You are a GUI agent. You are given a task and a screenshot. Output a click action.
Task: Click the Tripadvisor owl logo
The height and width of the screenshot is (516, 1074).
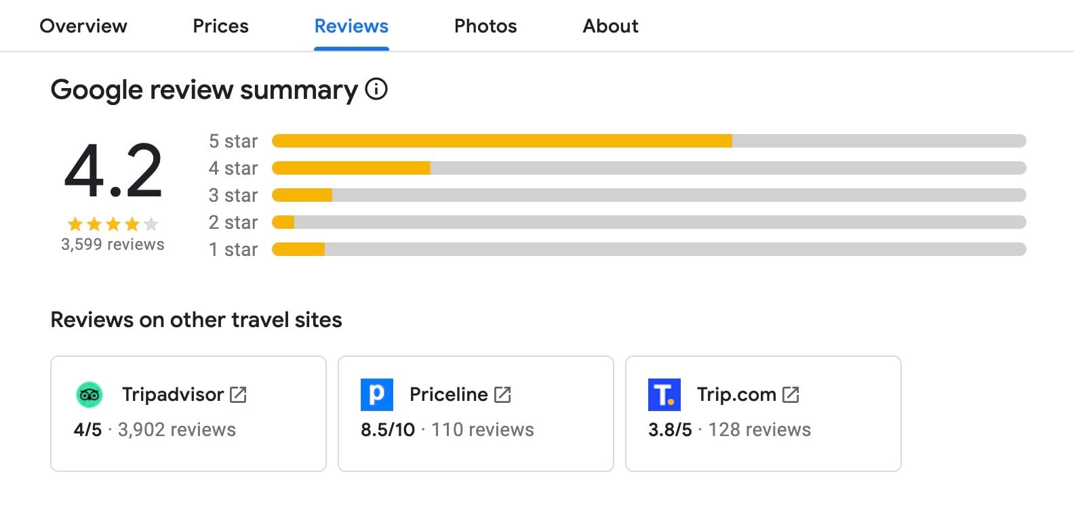pyautogui.click(x=89, y=395)
